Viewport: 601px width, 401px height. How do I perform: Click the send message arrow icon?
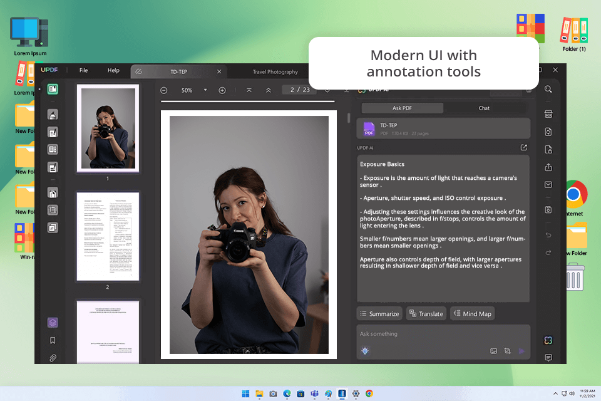[521, 351]
